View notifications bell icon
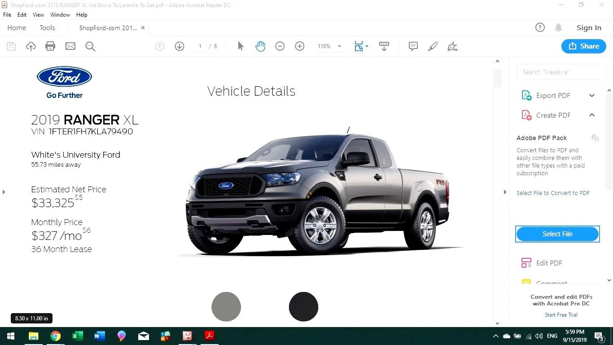This screenshot has height=345, width=613. tap(558, 27)
